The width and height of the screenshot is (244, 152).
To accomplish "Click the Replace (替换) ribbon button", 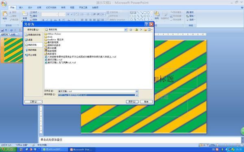I will pyautogui.click(x=191, y=16).
